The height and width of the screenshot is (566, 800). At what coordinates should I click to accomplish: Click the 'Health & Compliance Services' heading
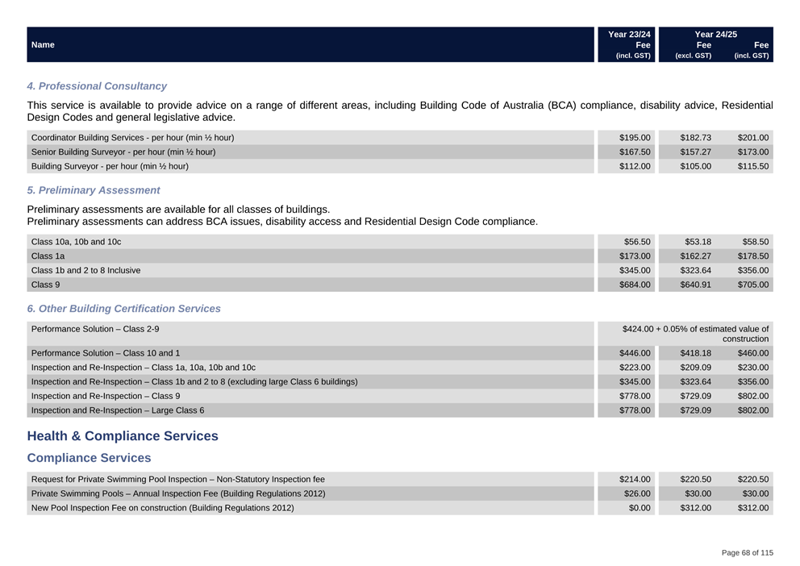[x=123, y=436]
